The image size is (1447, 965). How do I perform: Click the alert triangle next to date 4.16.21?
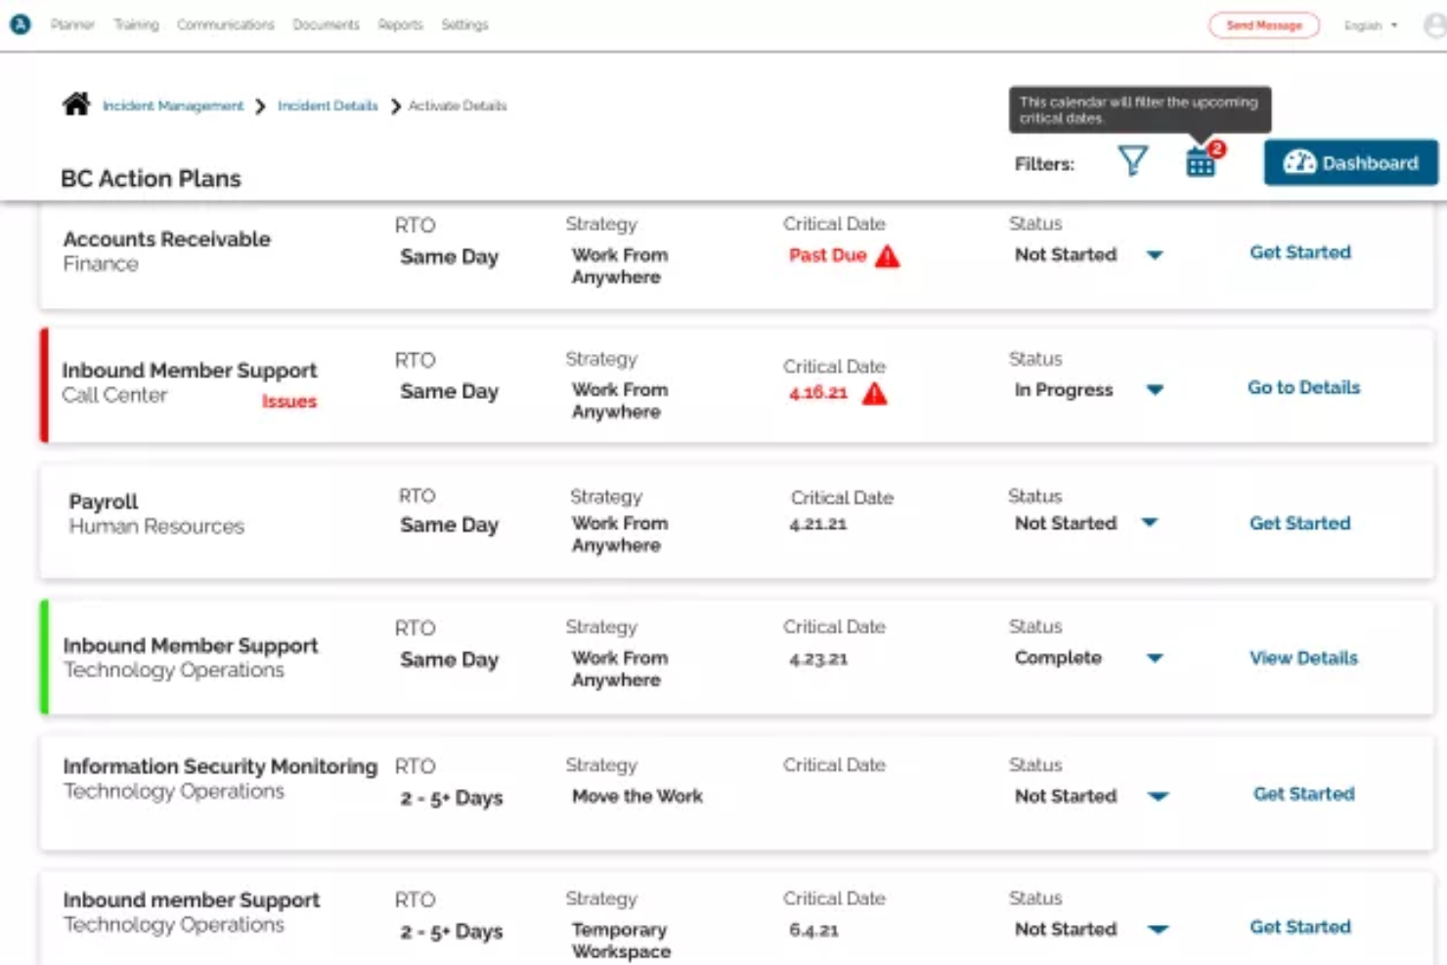click(875, 394)
